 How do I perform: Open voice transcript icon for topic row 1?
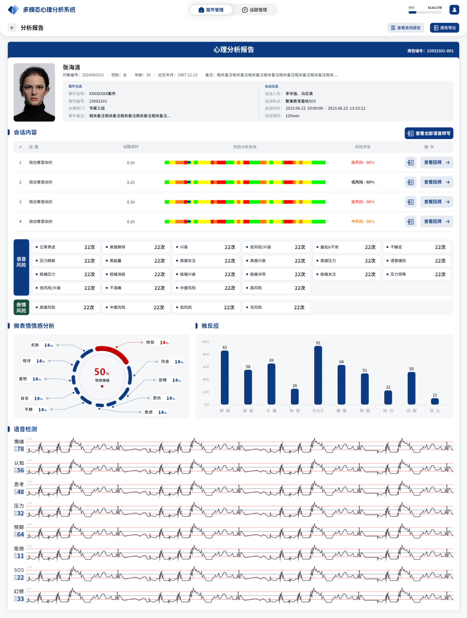pyautogui.click(x=410, y=163)
